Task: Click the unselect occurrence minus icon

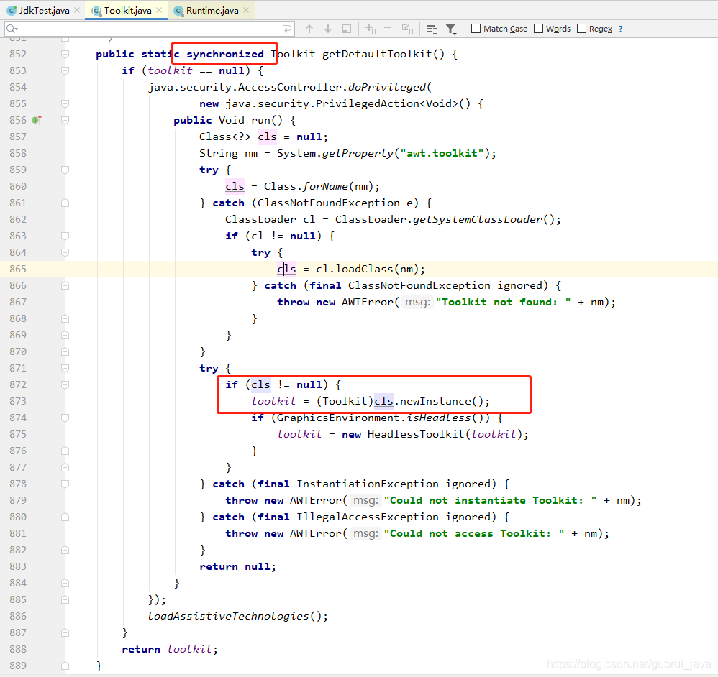Action: pyautogui.click(x=390, y=29)
